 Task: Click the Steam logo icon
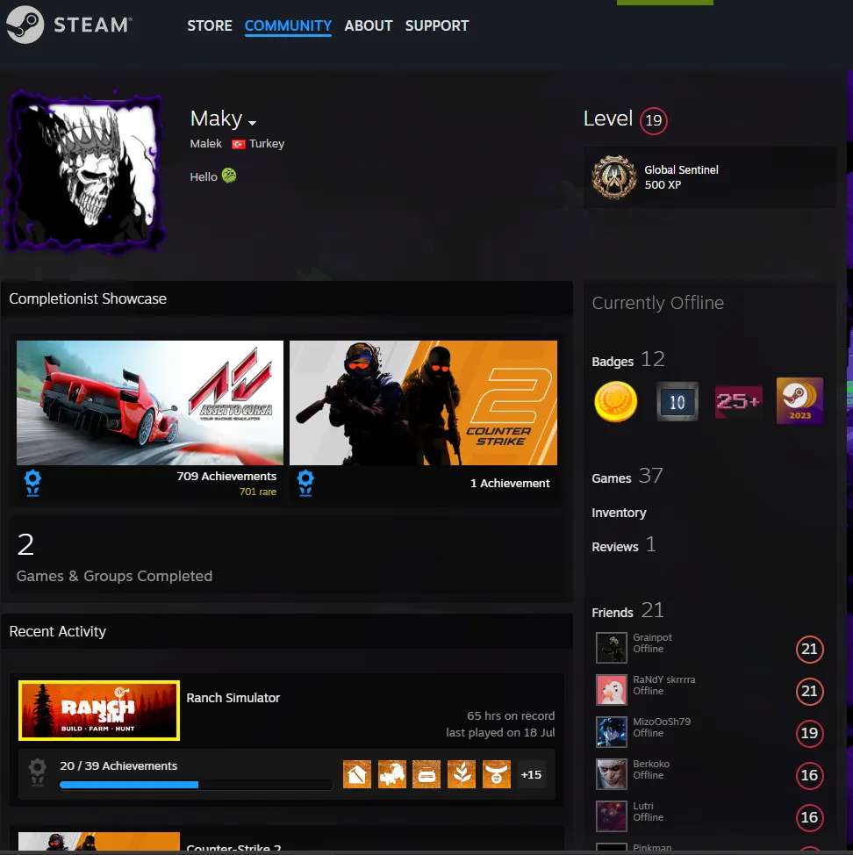click(25, 25)
